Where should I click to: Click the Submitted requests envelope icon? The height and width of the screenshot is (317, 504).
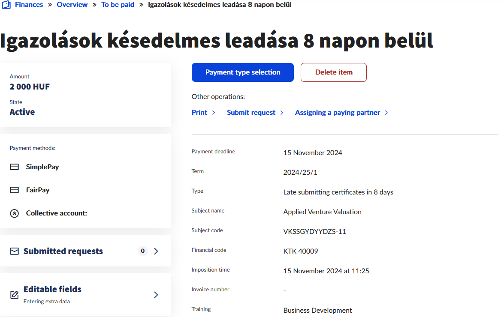point(15,251)
